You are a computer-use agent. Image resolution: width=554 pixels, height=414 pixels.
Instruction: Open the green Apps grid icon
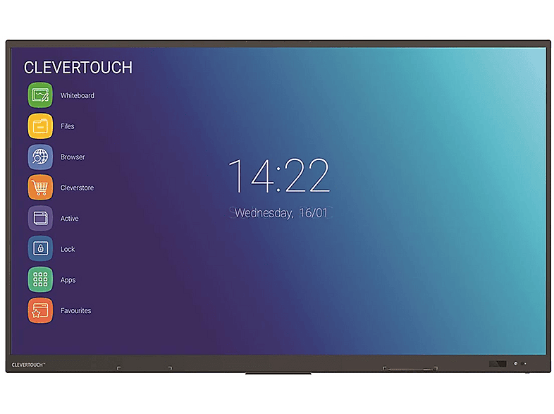point(40,280)
